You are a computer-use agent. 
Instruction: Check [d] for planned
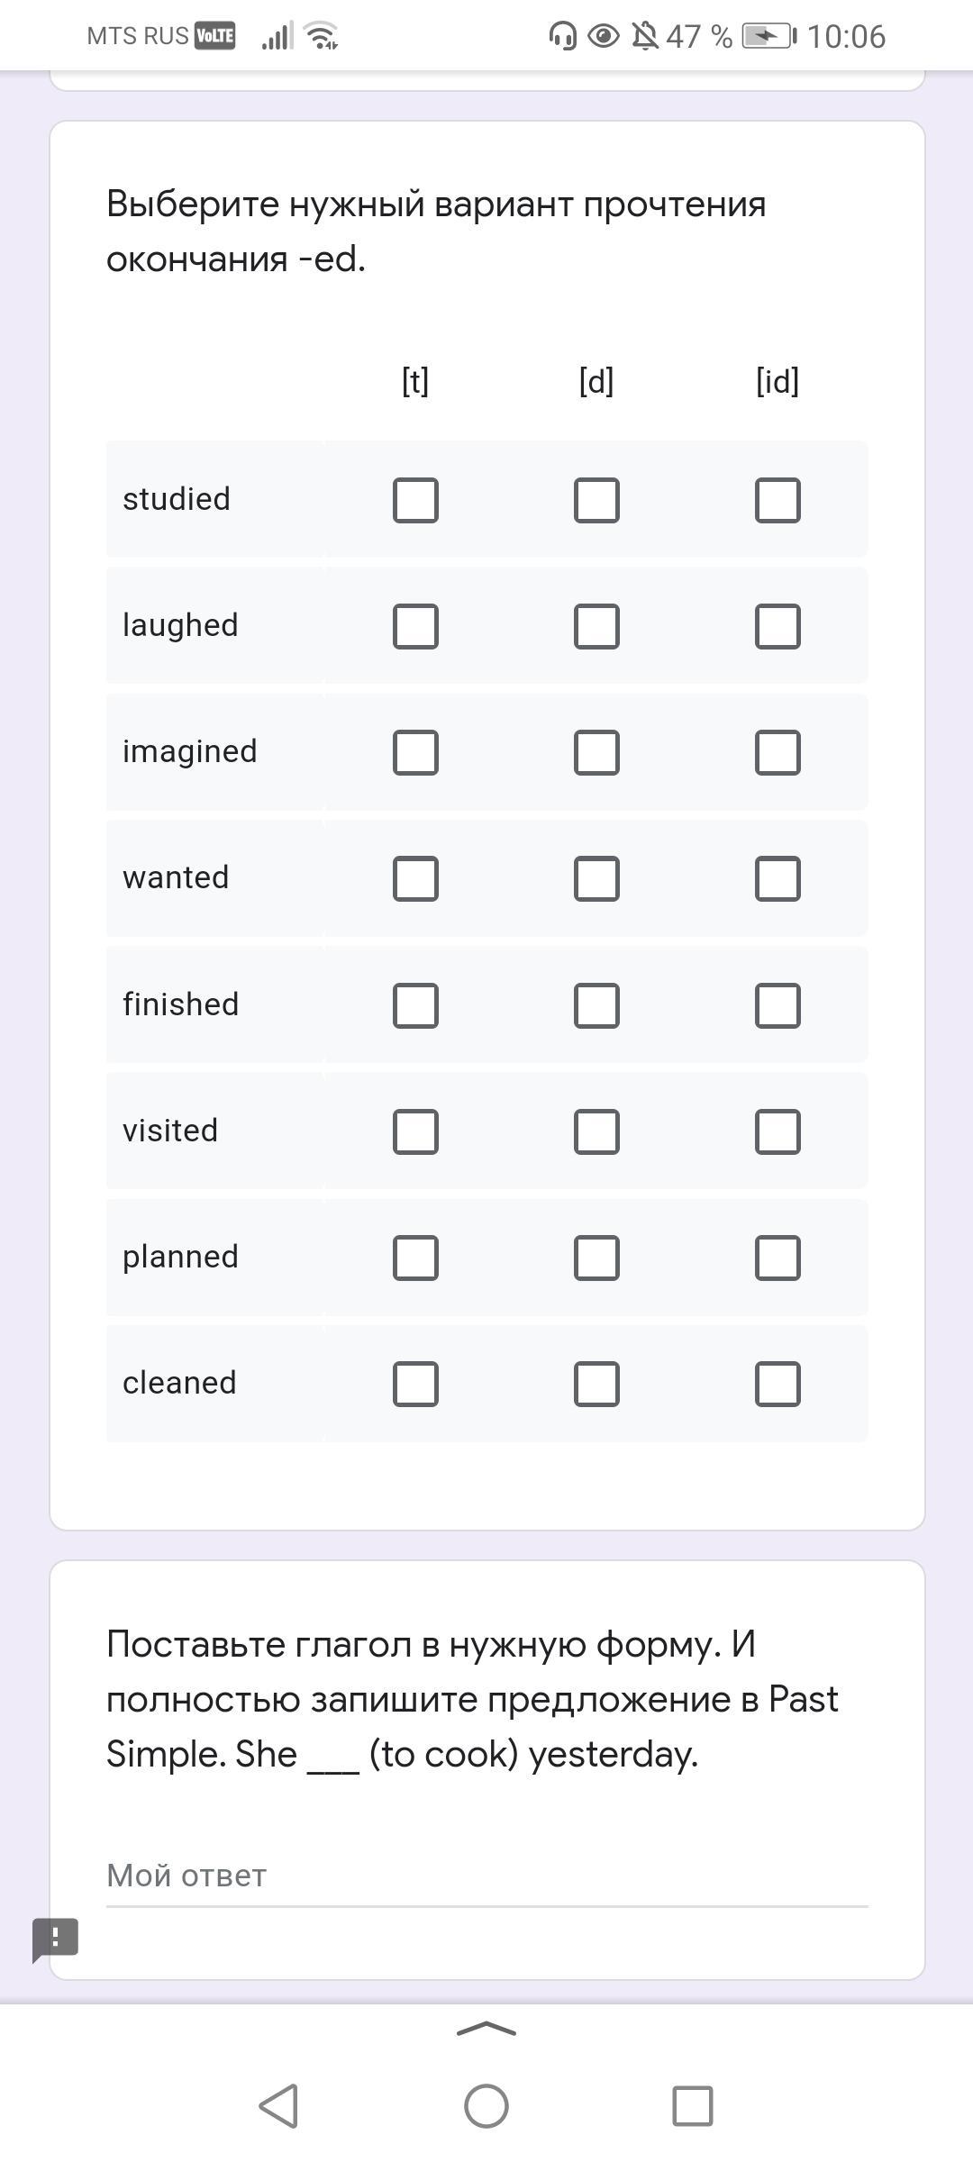coord(596,1258)
